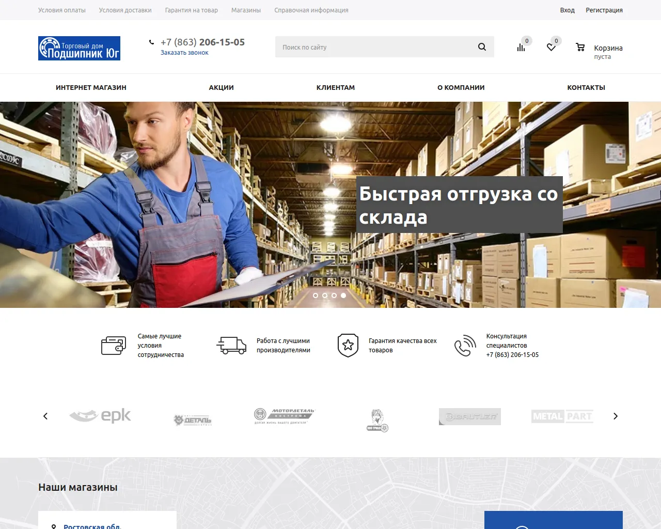This screenshot has width=661, height=529.
Task: Open the Справочная информация menu item
Action: tap(311, 10)
